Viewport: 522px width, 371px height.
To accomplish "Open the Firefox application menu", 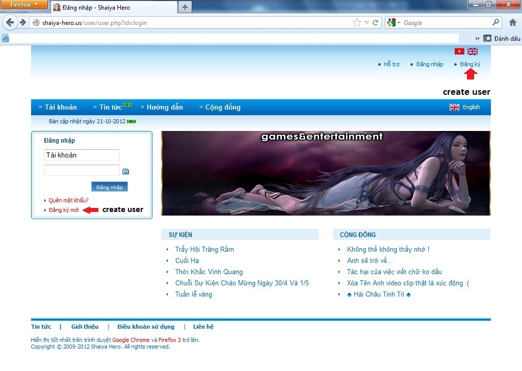I will (24, 5).
